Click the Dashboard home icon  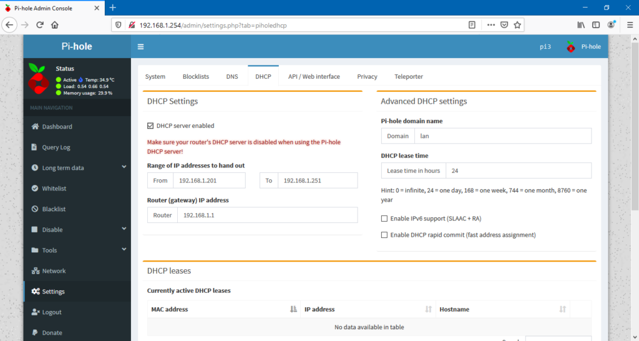click(35, 126)
